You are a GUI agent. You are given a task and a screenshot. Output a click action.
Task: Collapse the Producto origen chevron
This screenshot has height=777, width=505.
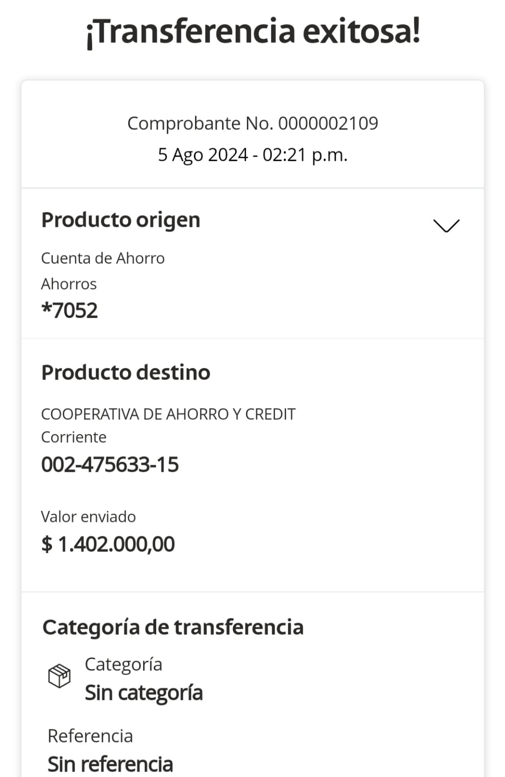pos(446,226)
